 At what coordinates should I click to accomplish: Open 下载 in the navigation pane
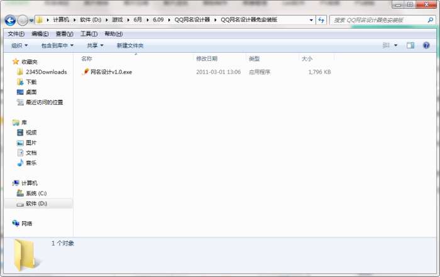(x=31, y=82)
